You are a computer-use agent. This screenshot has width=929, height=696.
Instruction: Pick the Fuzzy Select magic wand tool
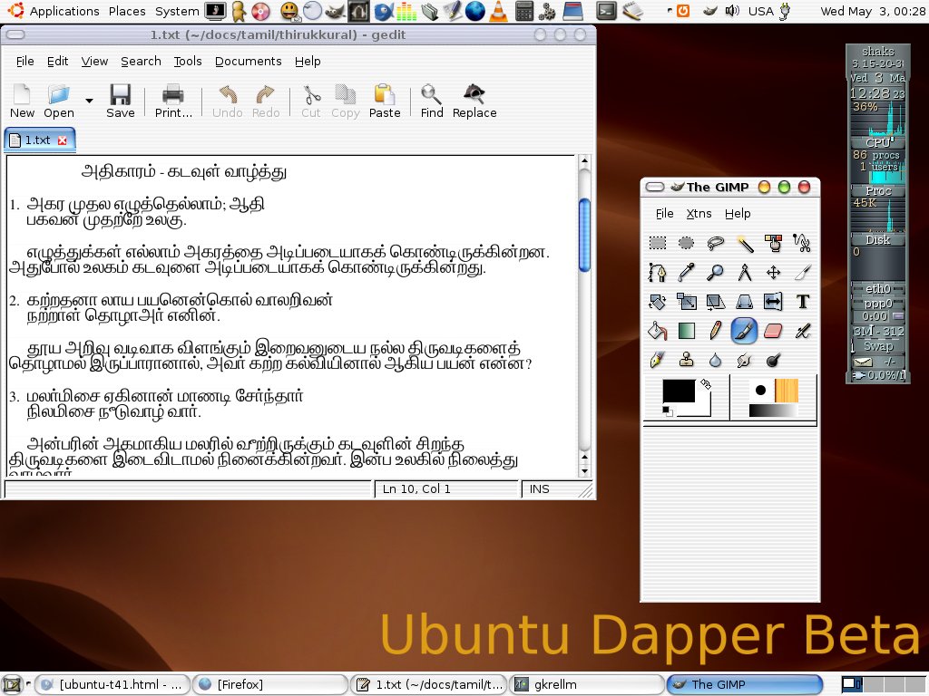tap(744, 243)
